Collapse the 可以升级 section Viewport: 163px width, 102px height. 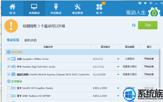click(x=9, y=52)
